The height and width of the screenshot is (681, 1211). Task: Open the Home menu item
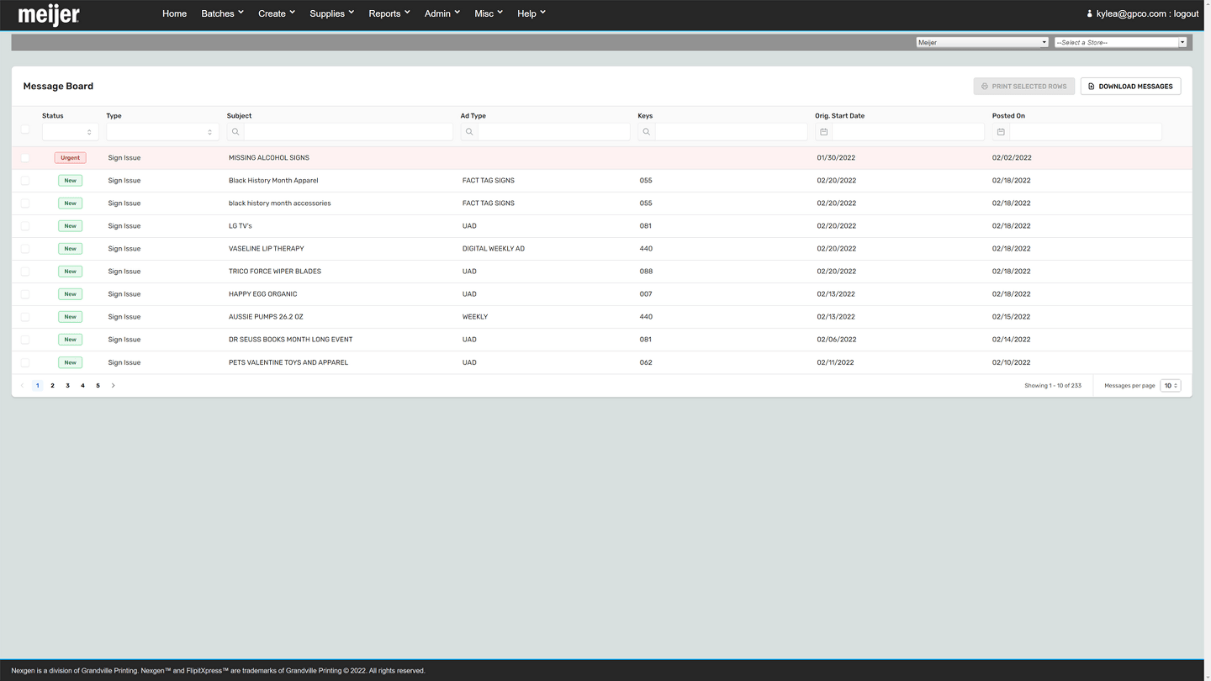click(x=175, y=13)
